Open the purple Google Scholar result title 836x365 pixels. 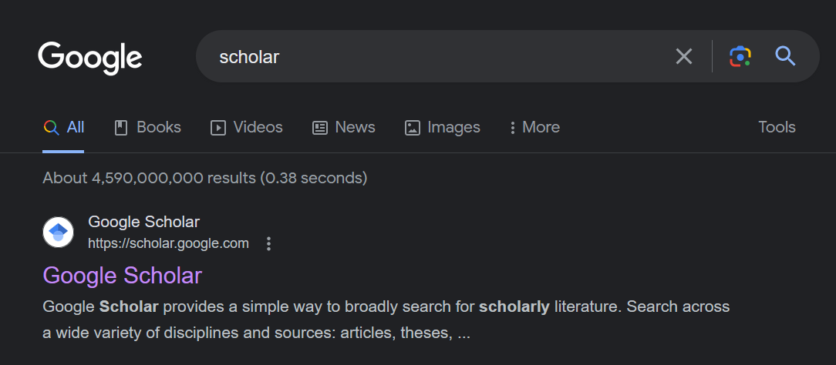point(122,275)
